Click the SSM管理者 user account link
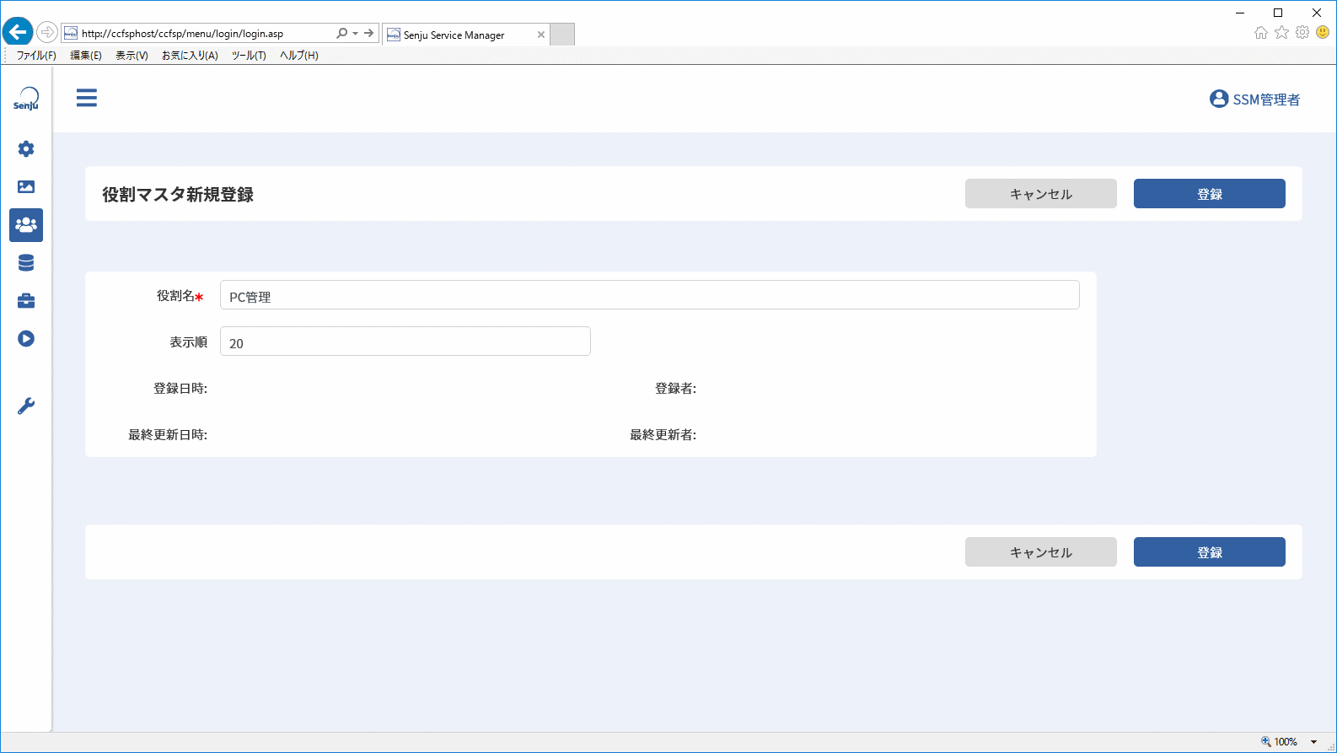Image resolution: width=1337 pixels, height=753 pixels. point(1254,100)
